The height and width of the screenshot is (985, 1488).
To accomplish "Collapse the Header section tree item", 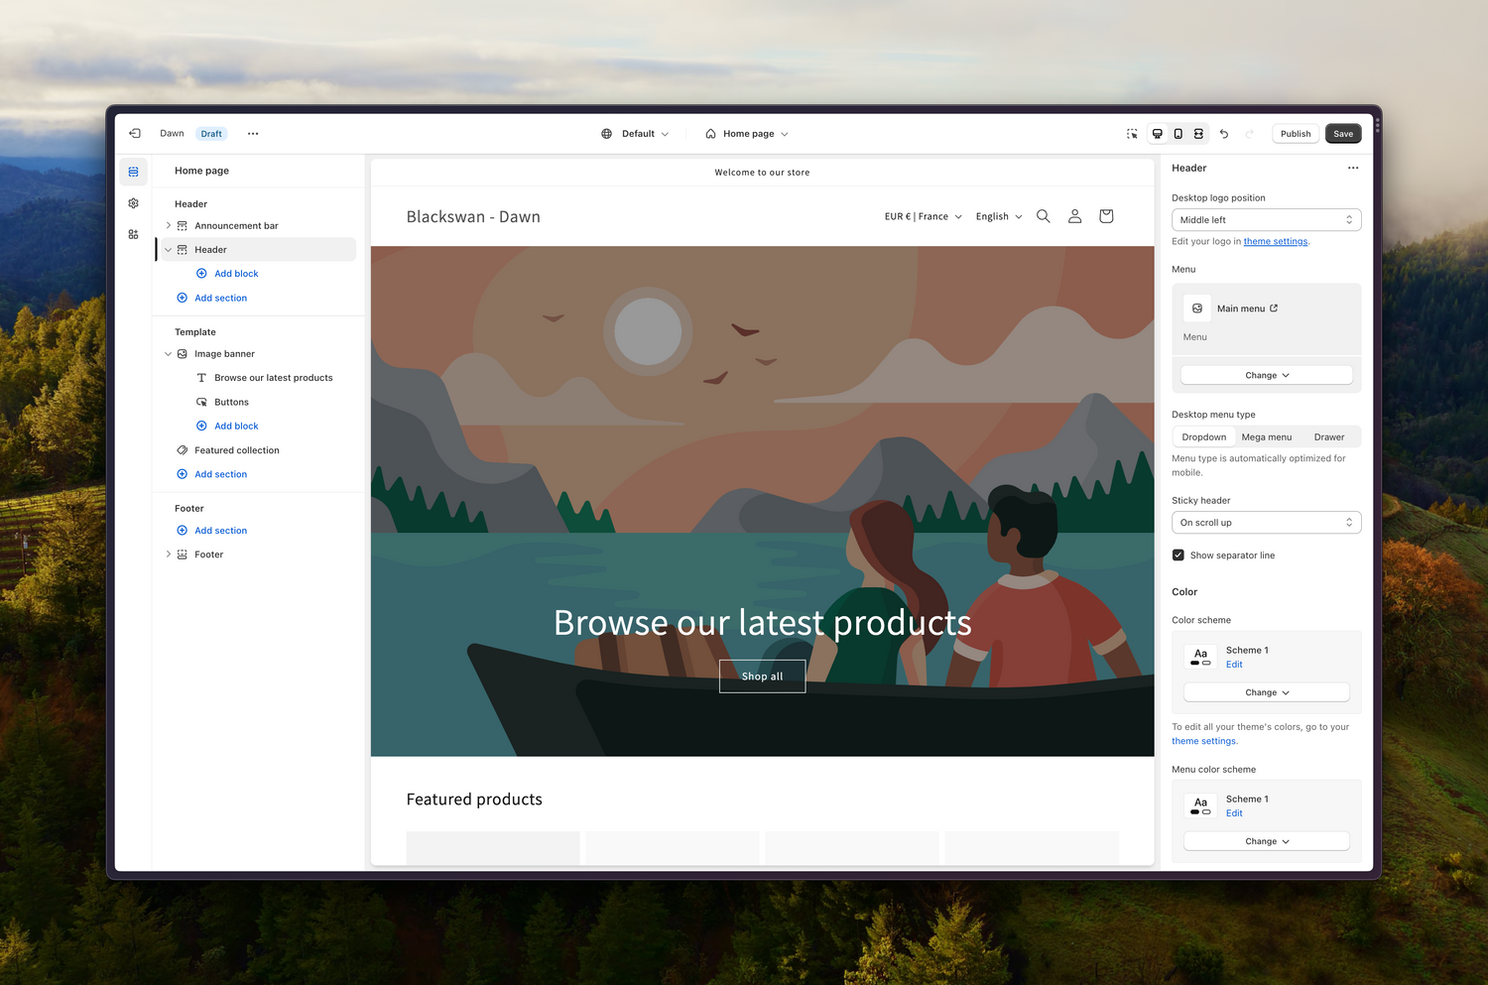I will 168,249.
